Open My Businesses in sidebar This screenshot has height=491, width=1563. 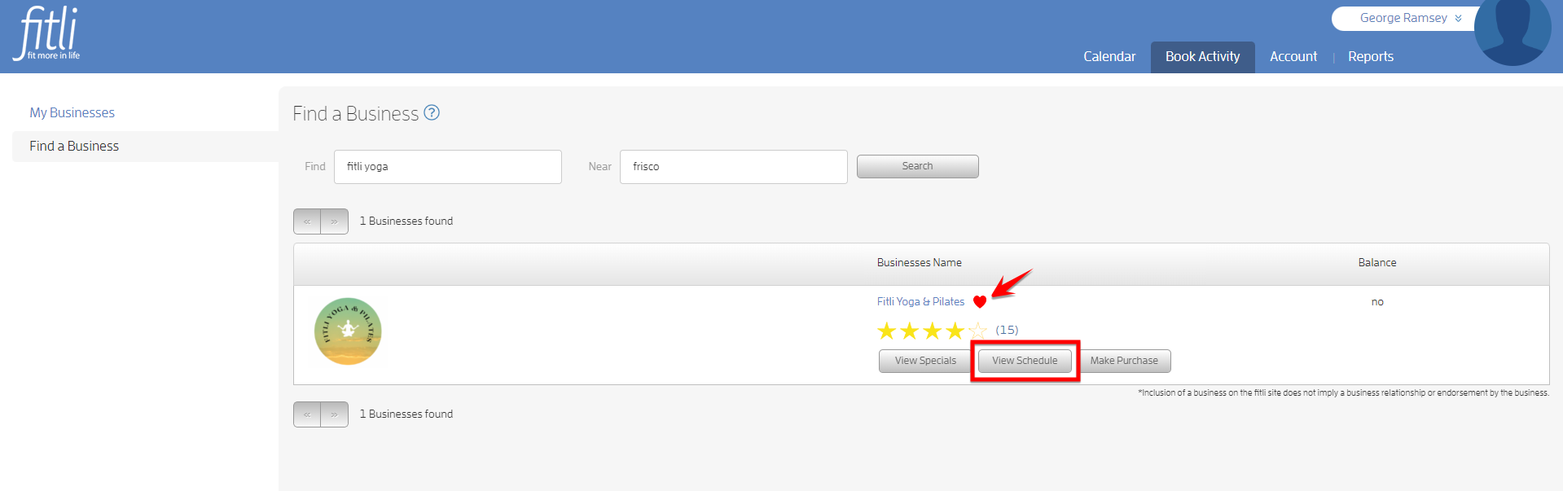[x=72, y=112]
